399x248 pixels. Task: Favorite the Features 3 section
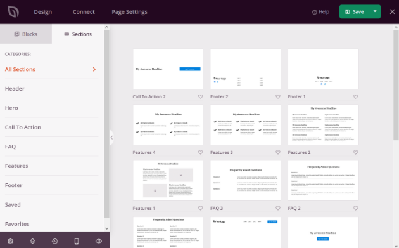tap(278, 152)
